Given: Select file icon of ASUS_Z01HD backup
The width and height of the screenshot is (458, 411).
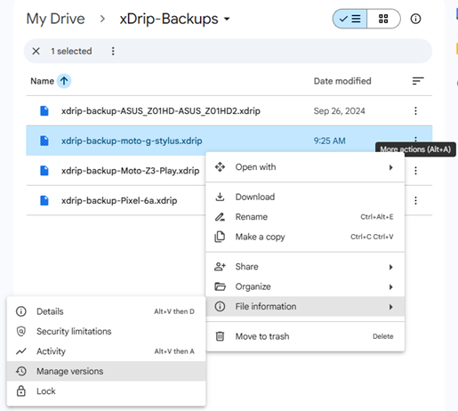Looking at the screenshot, I should [x=44, y=111].
